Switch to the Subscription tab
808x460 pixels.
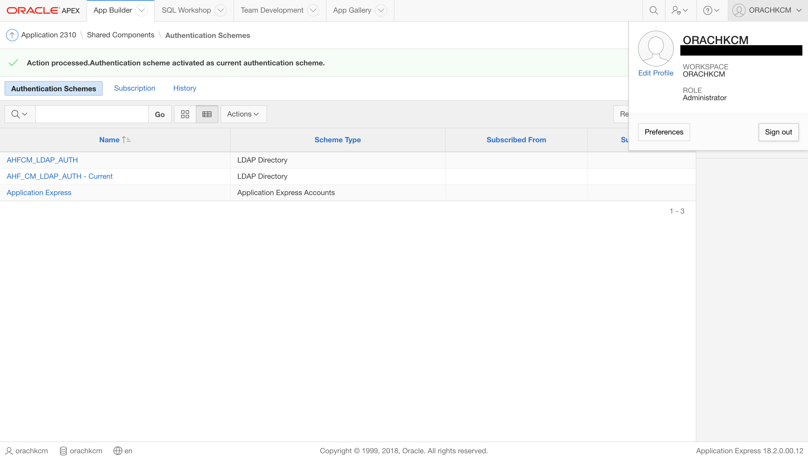tap(134, 88)
